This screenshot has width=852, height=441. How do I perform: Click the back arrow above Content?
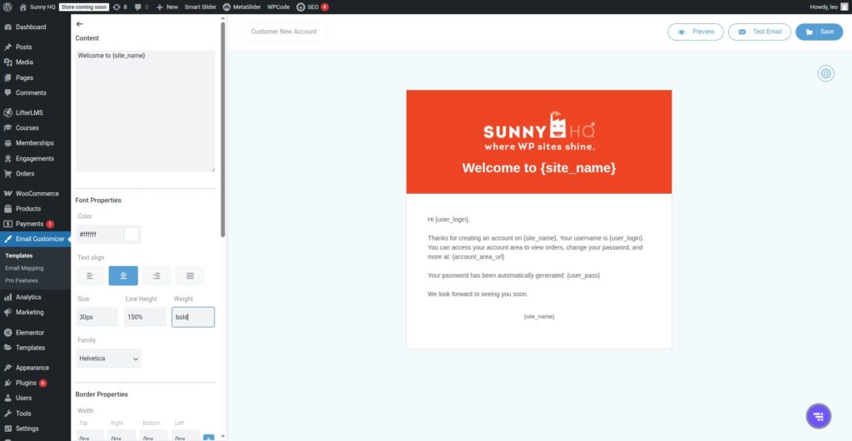79,24
